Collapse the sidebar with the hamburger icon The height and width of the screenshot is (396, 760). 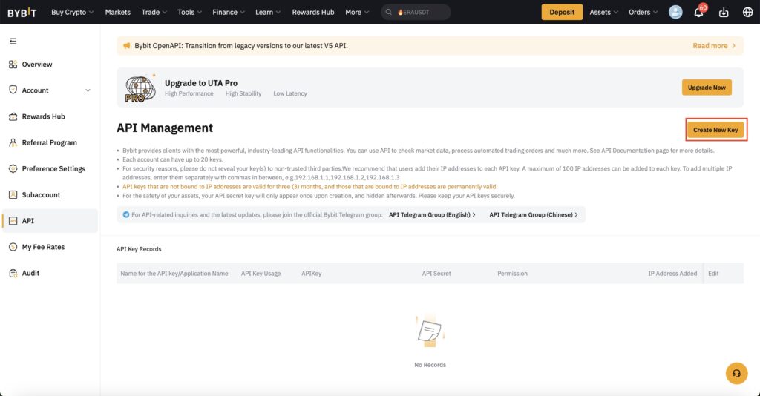(13, 41)
